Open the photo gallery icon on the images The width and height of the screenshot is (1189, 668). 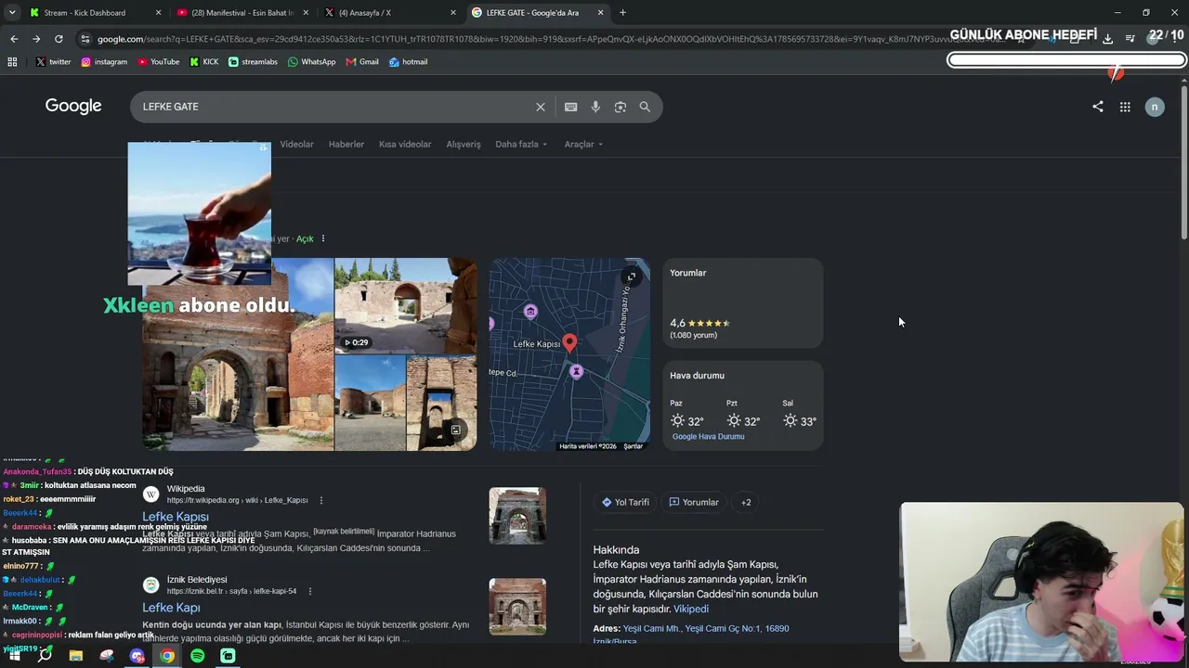tap(455, 430)
